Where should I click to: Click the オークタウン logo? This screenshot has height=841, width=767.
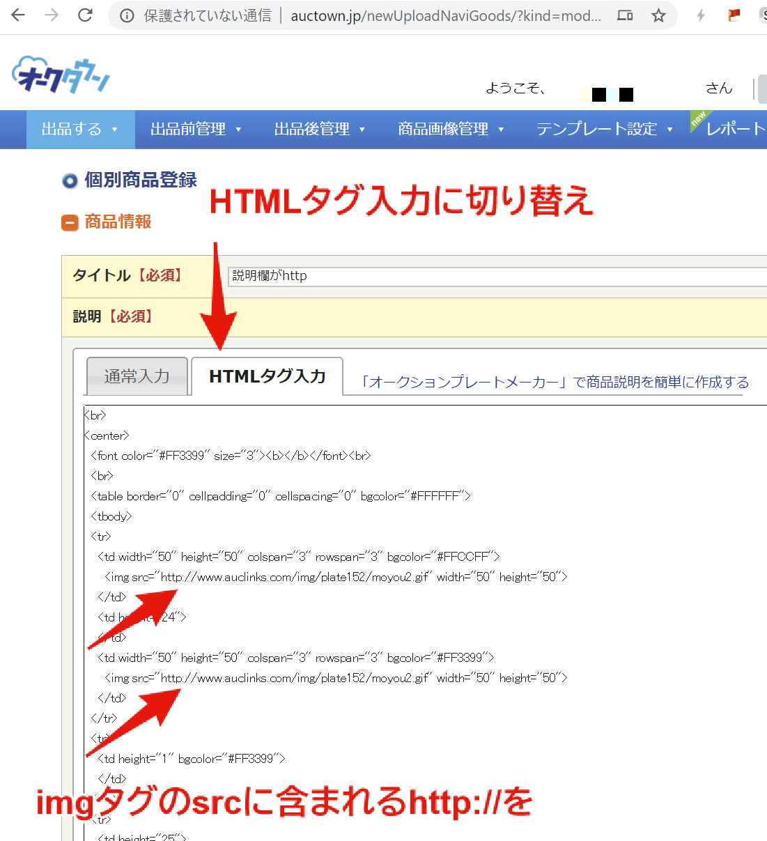(x=61, y=75)
